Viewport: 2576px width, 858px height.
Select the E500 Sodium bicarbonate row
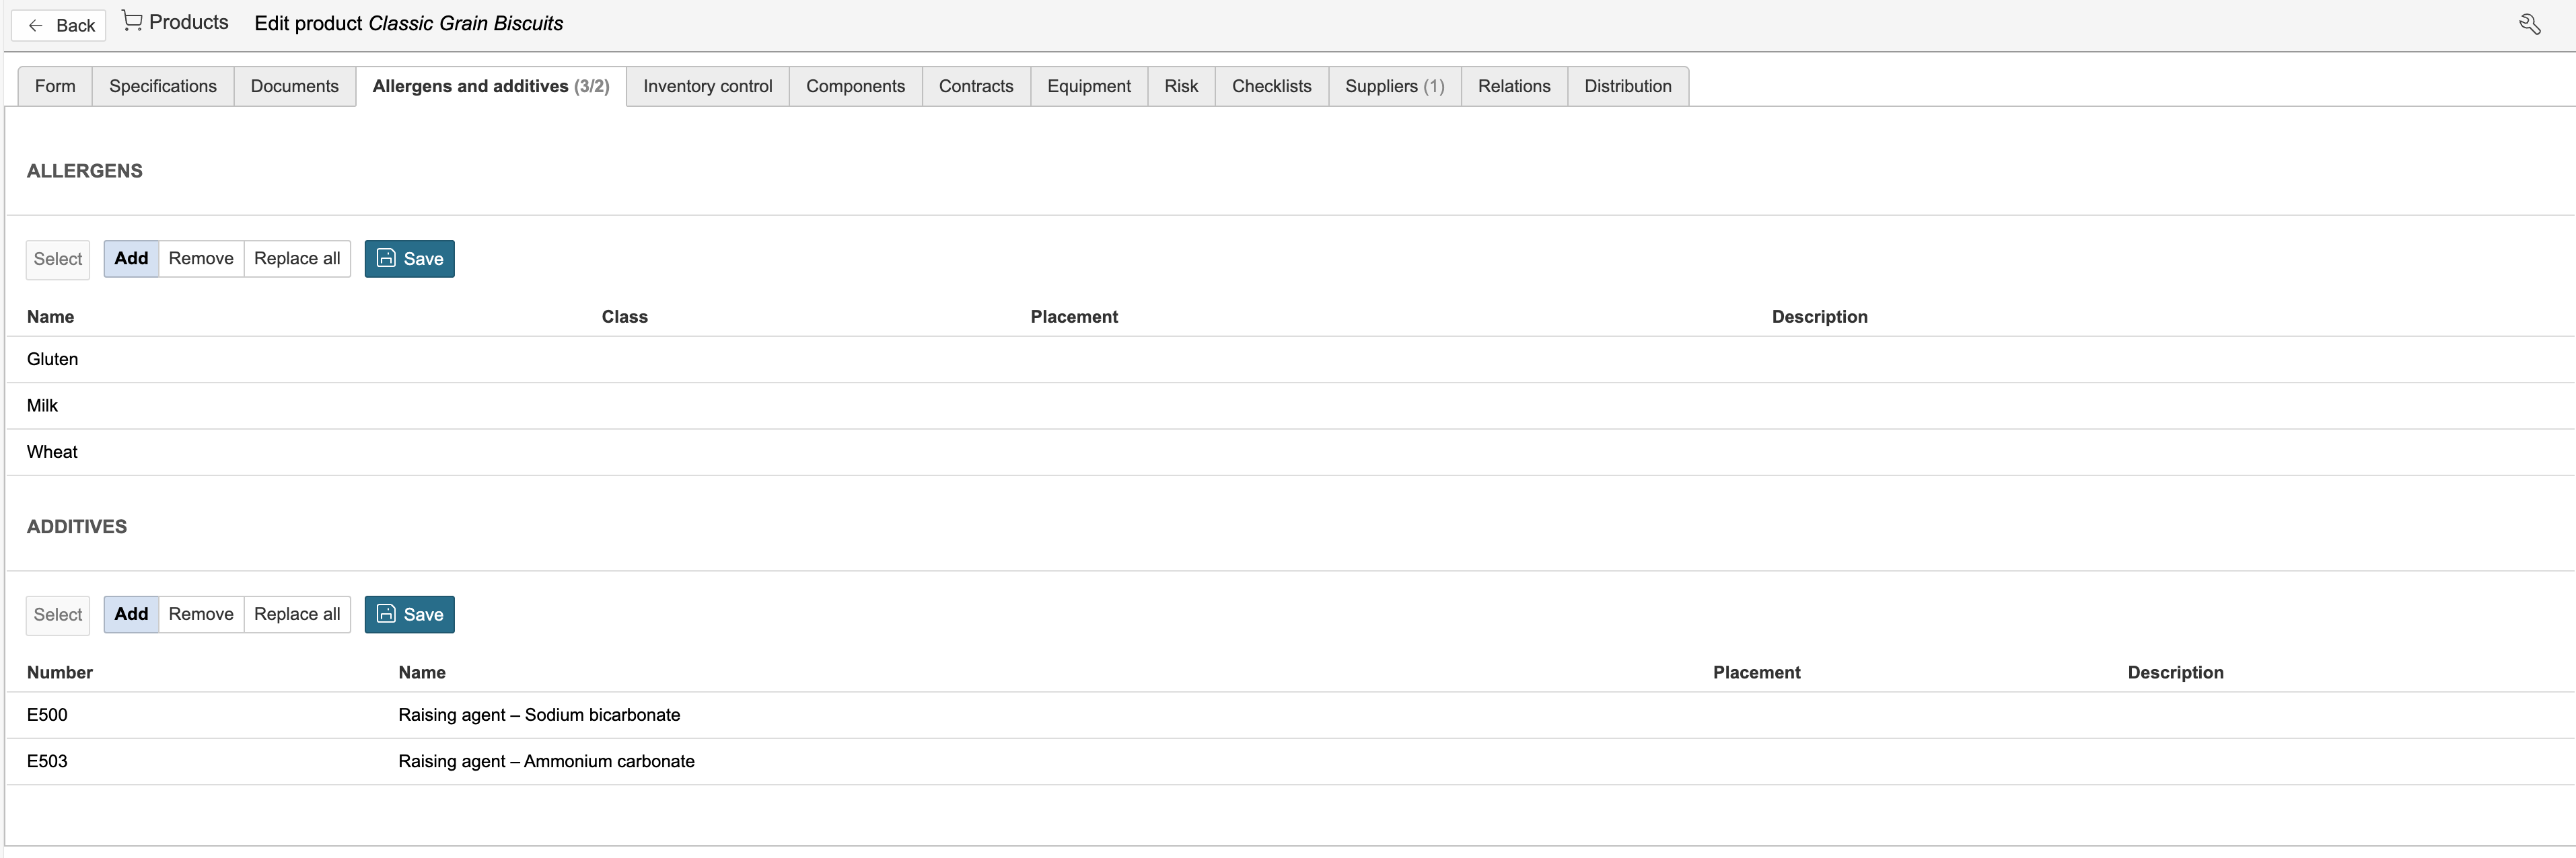[x=1290, y=715]
